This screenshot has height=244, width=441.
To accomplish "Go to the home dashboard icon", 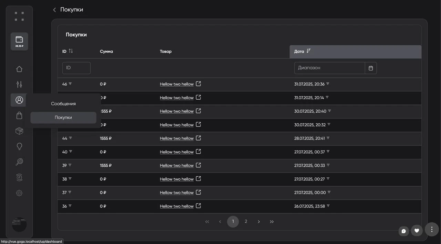I will [x=19, y=69].
